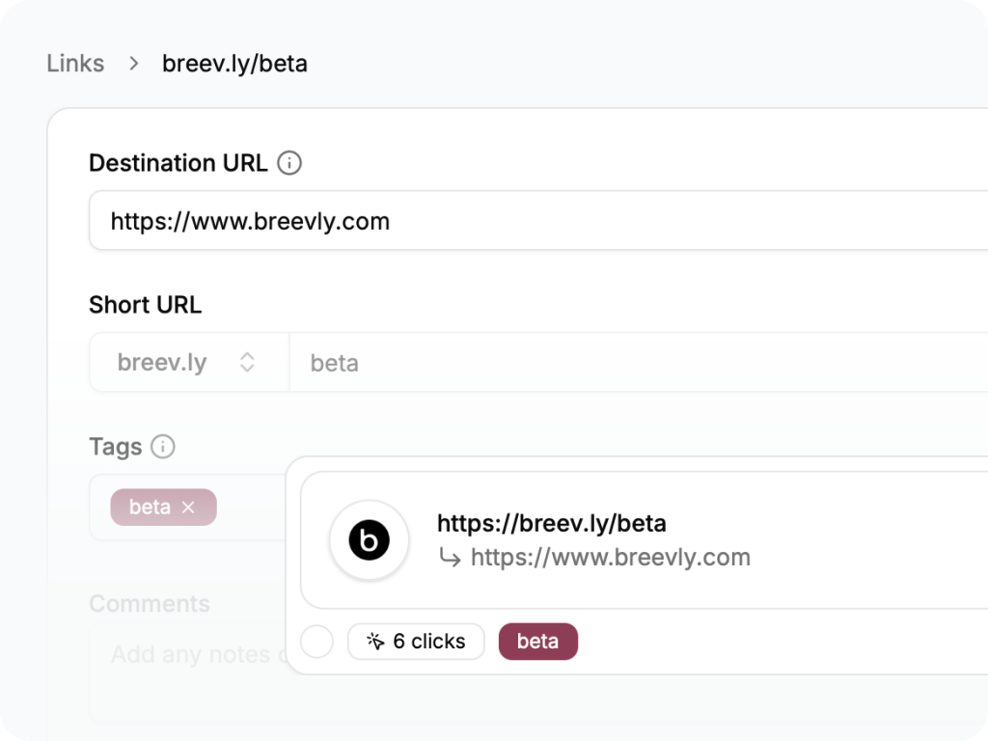The width and height of the screenshot is (988, 741).
Task: Click the maroon beta tag badge in card
Action: point(537,642)
